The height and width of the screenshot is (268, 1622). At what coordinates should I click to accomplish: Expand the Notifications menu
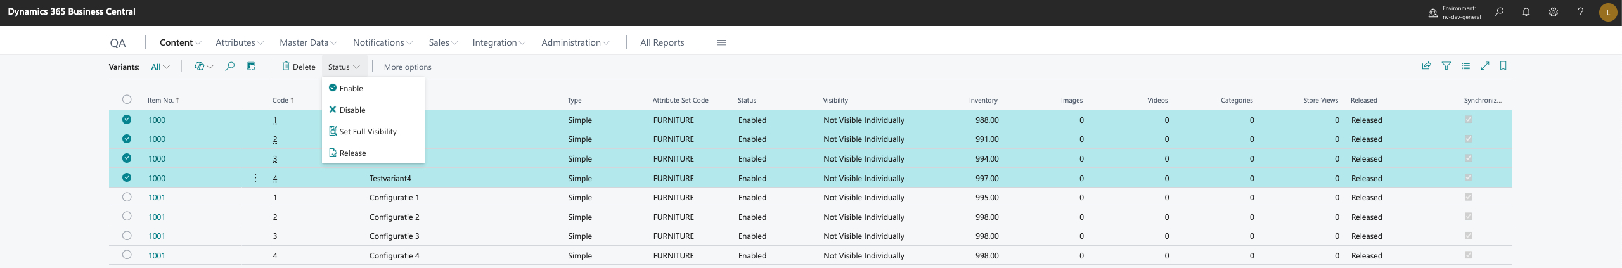pyautogui.click(x=382, y=42)
